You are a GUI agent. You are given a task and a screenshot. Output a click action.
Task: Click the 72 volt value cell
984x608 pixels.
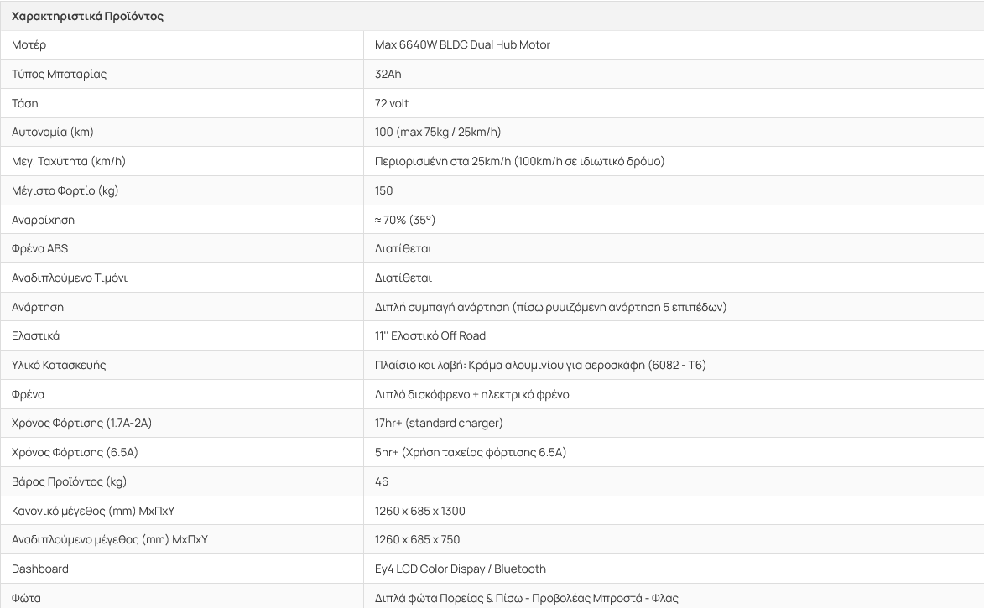392,103
